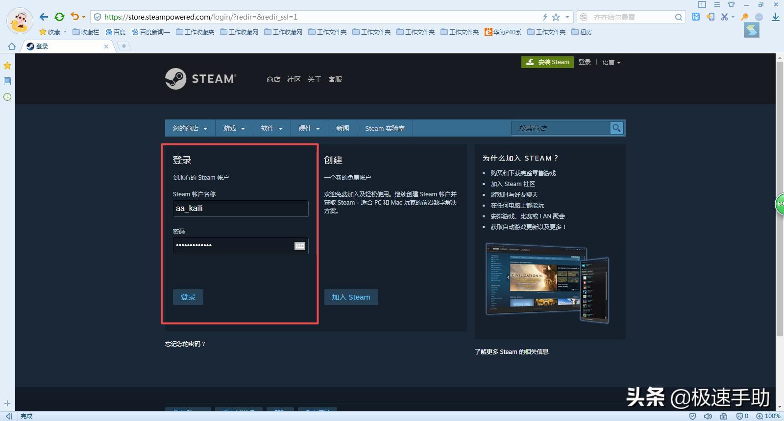This screenshot has height=421, width=784.
Task: Open the 新闻 store tab
Action: click(x=343, y=128)
